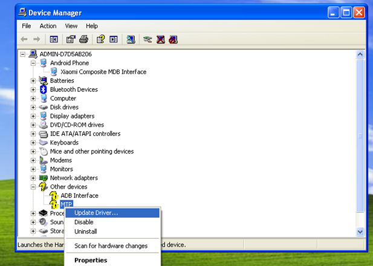Image resolution: width=373 pixels, height=266 pixels.
Task: Click the Modems category icon
Action: click(44, 160)
